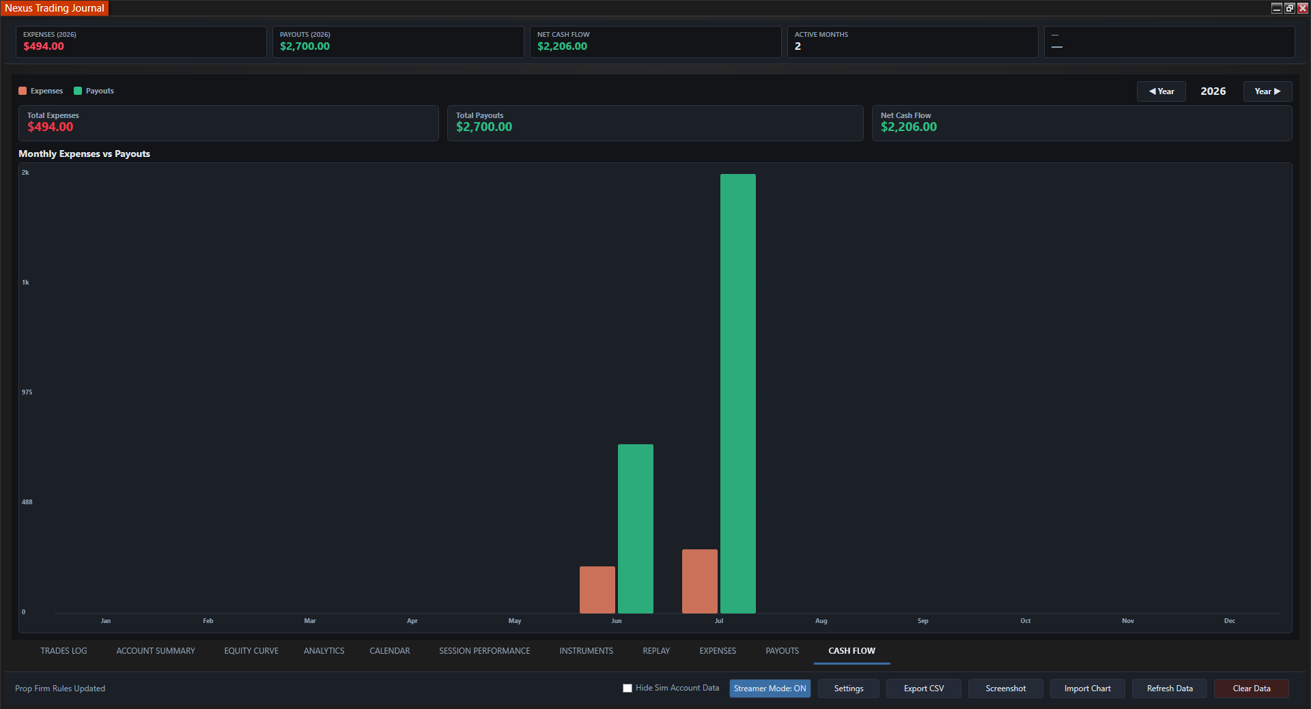Click the July payouts bar
The image size is (1311, 709).
(x=738, y=394)
